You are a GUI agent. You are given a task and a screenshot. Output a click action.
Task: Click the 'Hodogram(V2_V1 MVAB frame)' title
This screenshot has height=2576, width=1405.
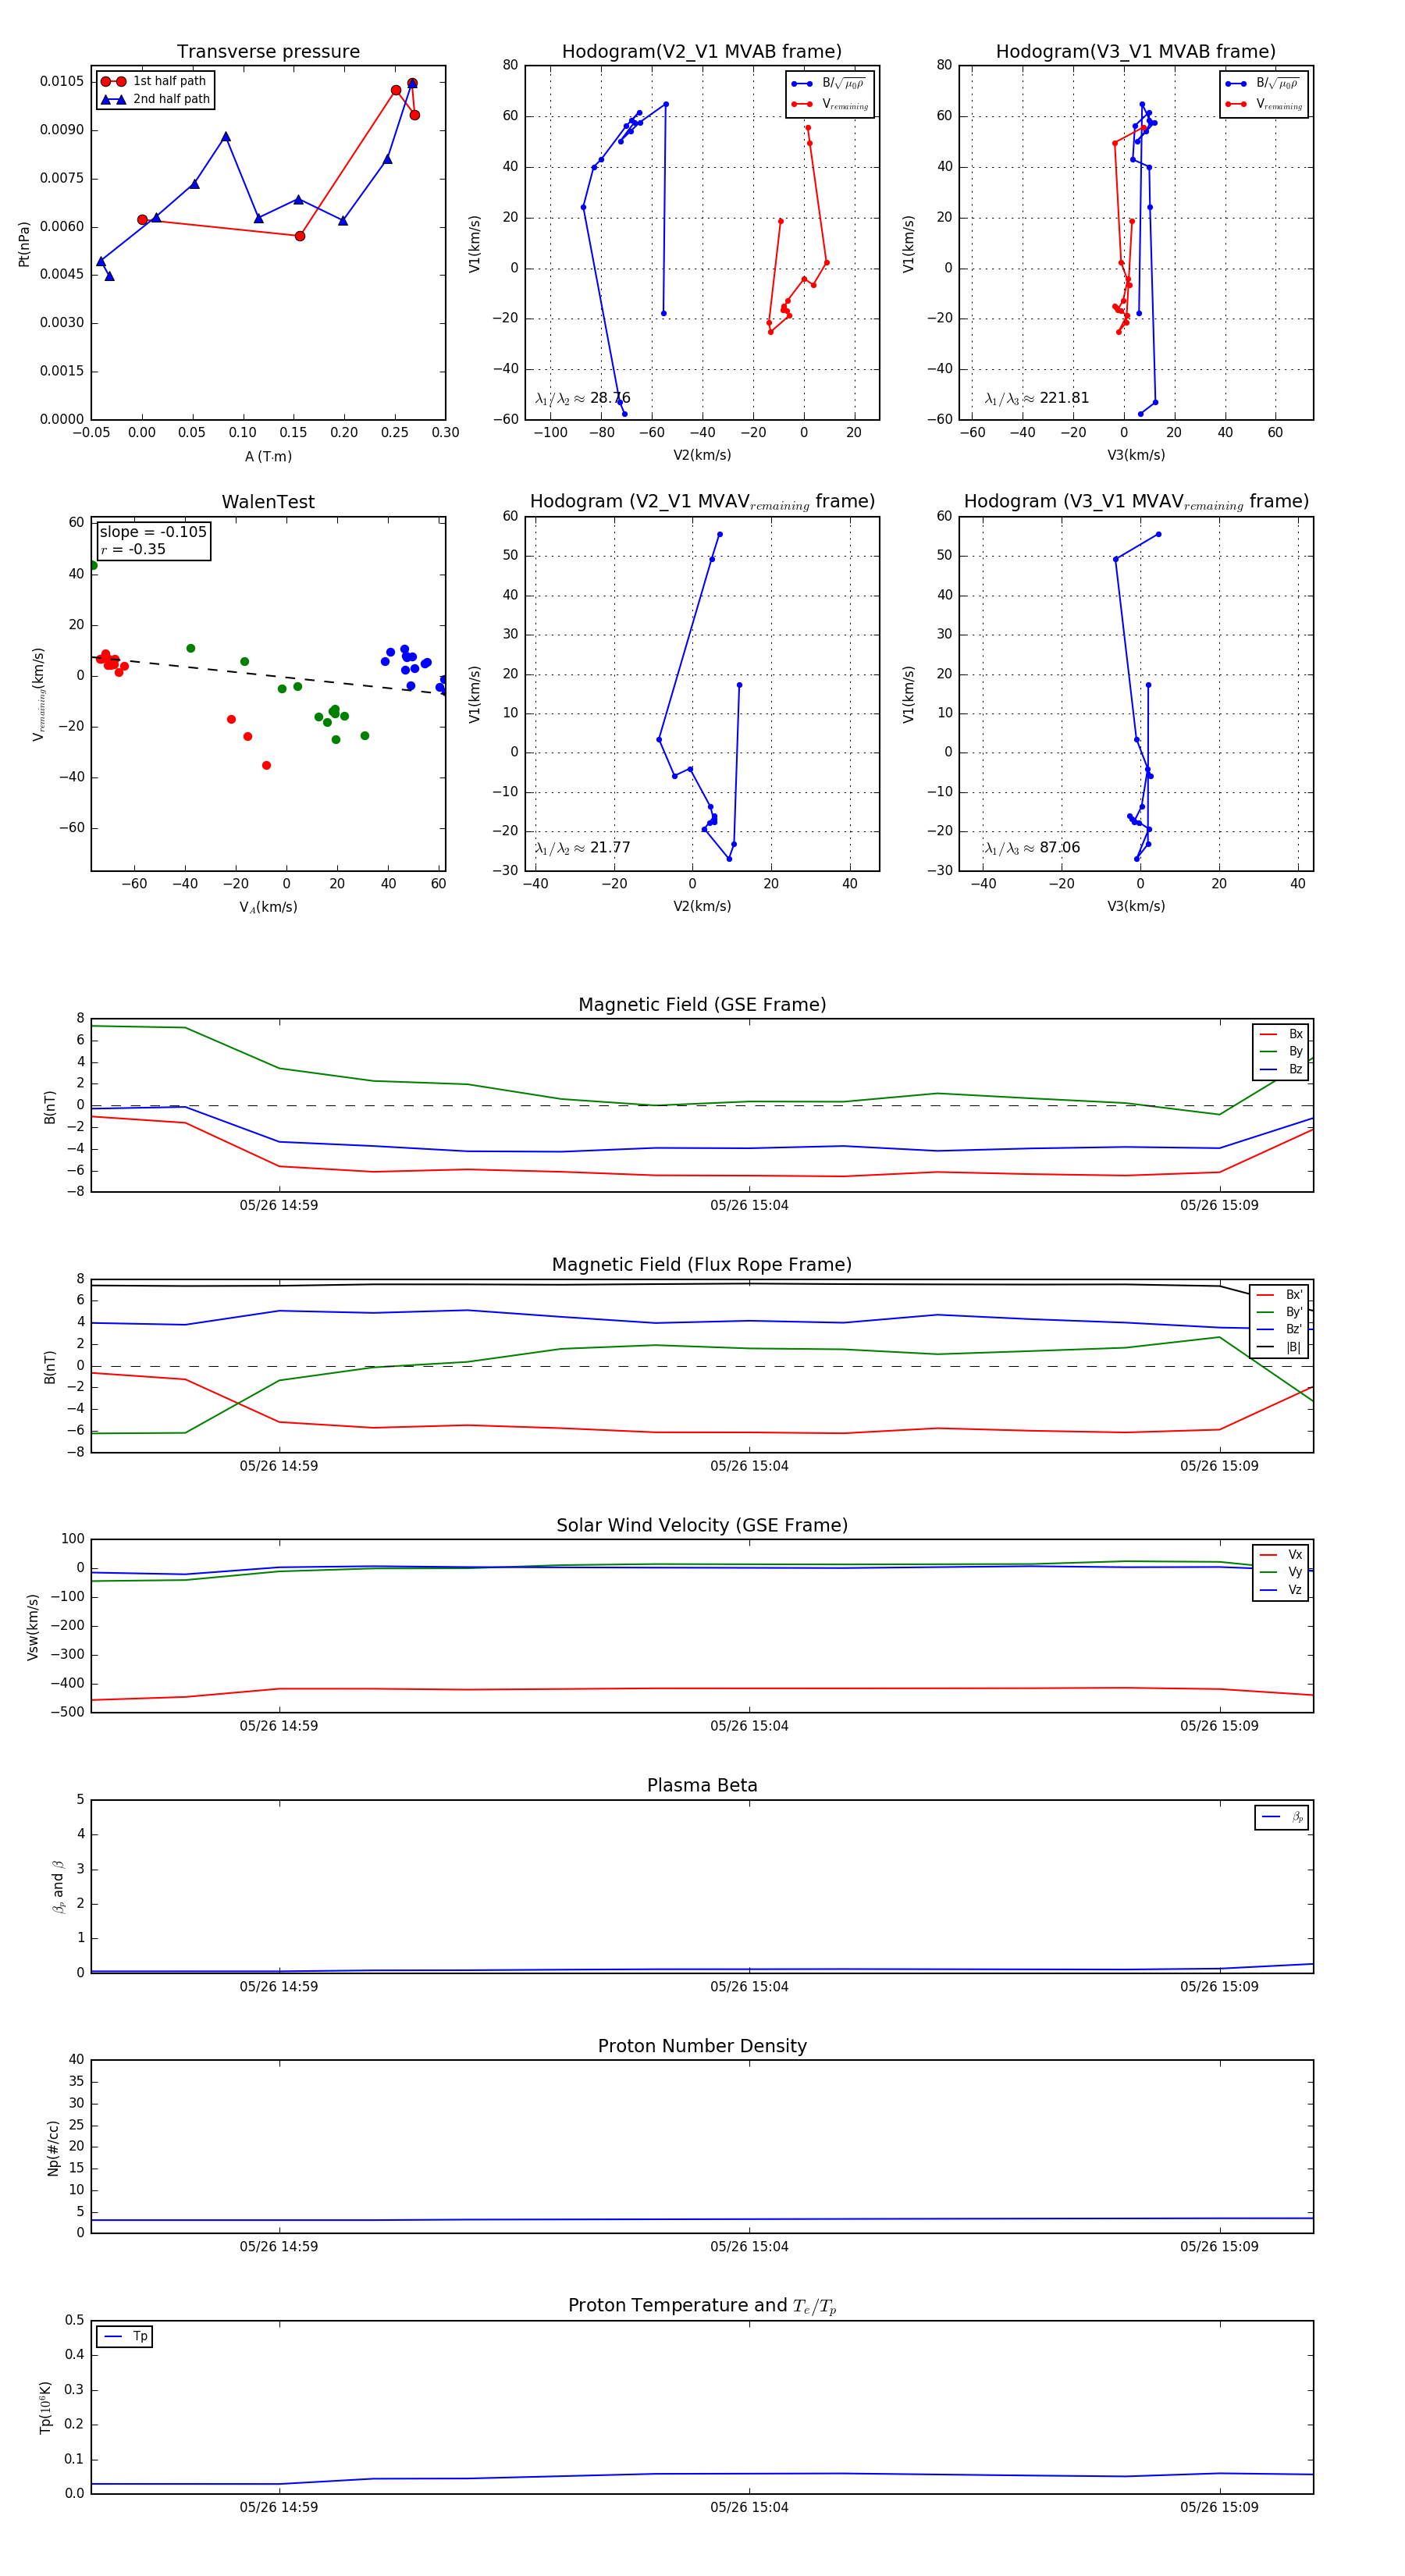[701, 52]
